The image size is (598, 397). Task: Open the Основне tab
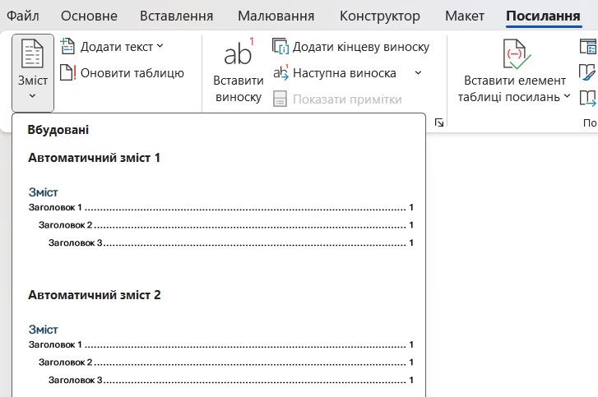[89, 16]
